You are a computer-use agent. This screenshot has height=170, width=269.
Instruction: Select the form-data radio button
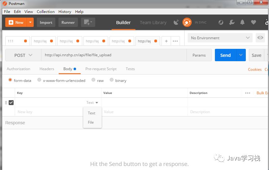click(10, 80)
